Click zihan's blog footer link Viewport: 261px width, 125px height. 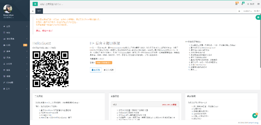(x=253, y=123)
